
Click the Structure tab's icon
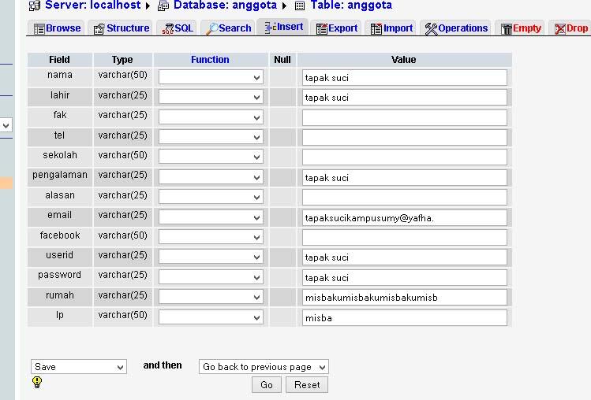point(99,29)
